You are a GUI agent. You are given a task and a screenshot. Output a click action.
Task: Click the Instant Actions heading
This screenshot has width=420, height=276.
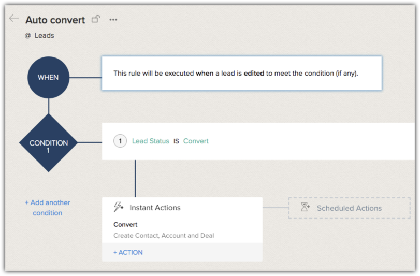click(155, 208)
